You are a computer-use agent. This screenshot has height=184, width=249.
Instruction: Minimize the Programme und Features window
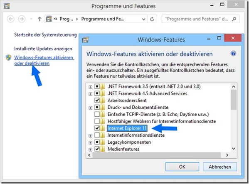[212, 5]
